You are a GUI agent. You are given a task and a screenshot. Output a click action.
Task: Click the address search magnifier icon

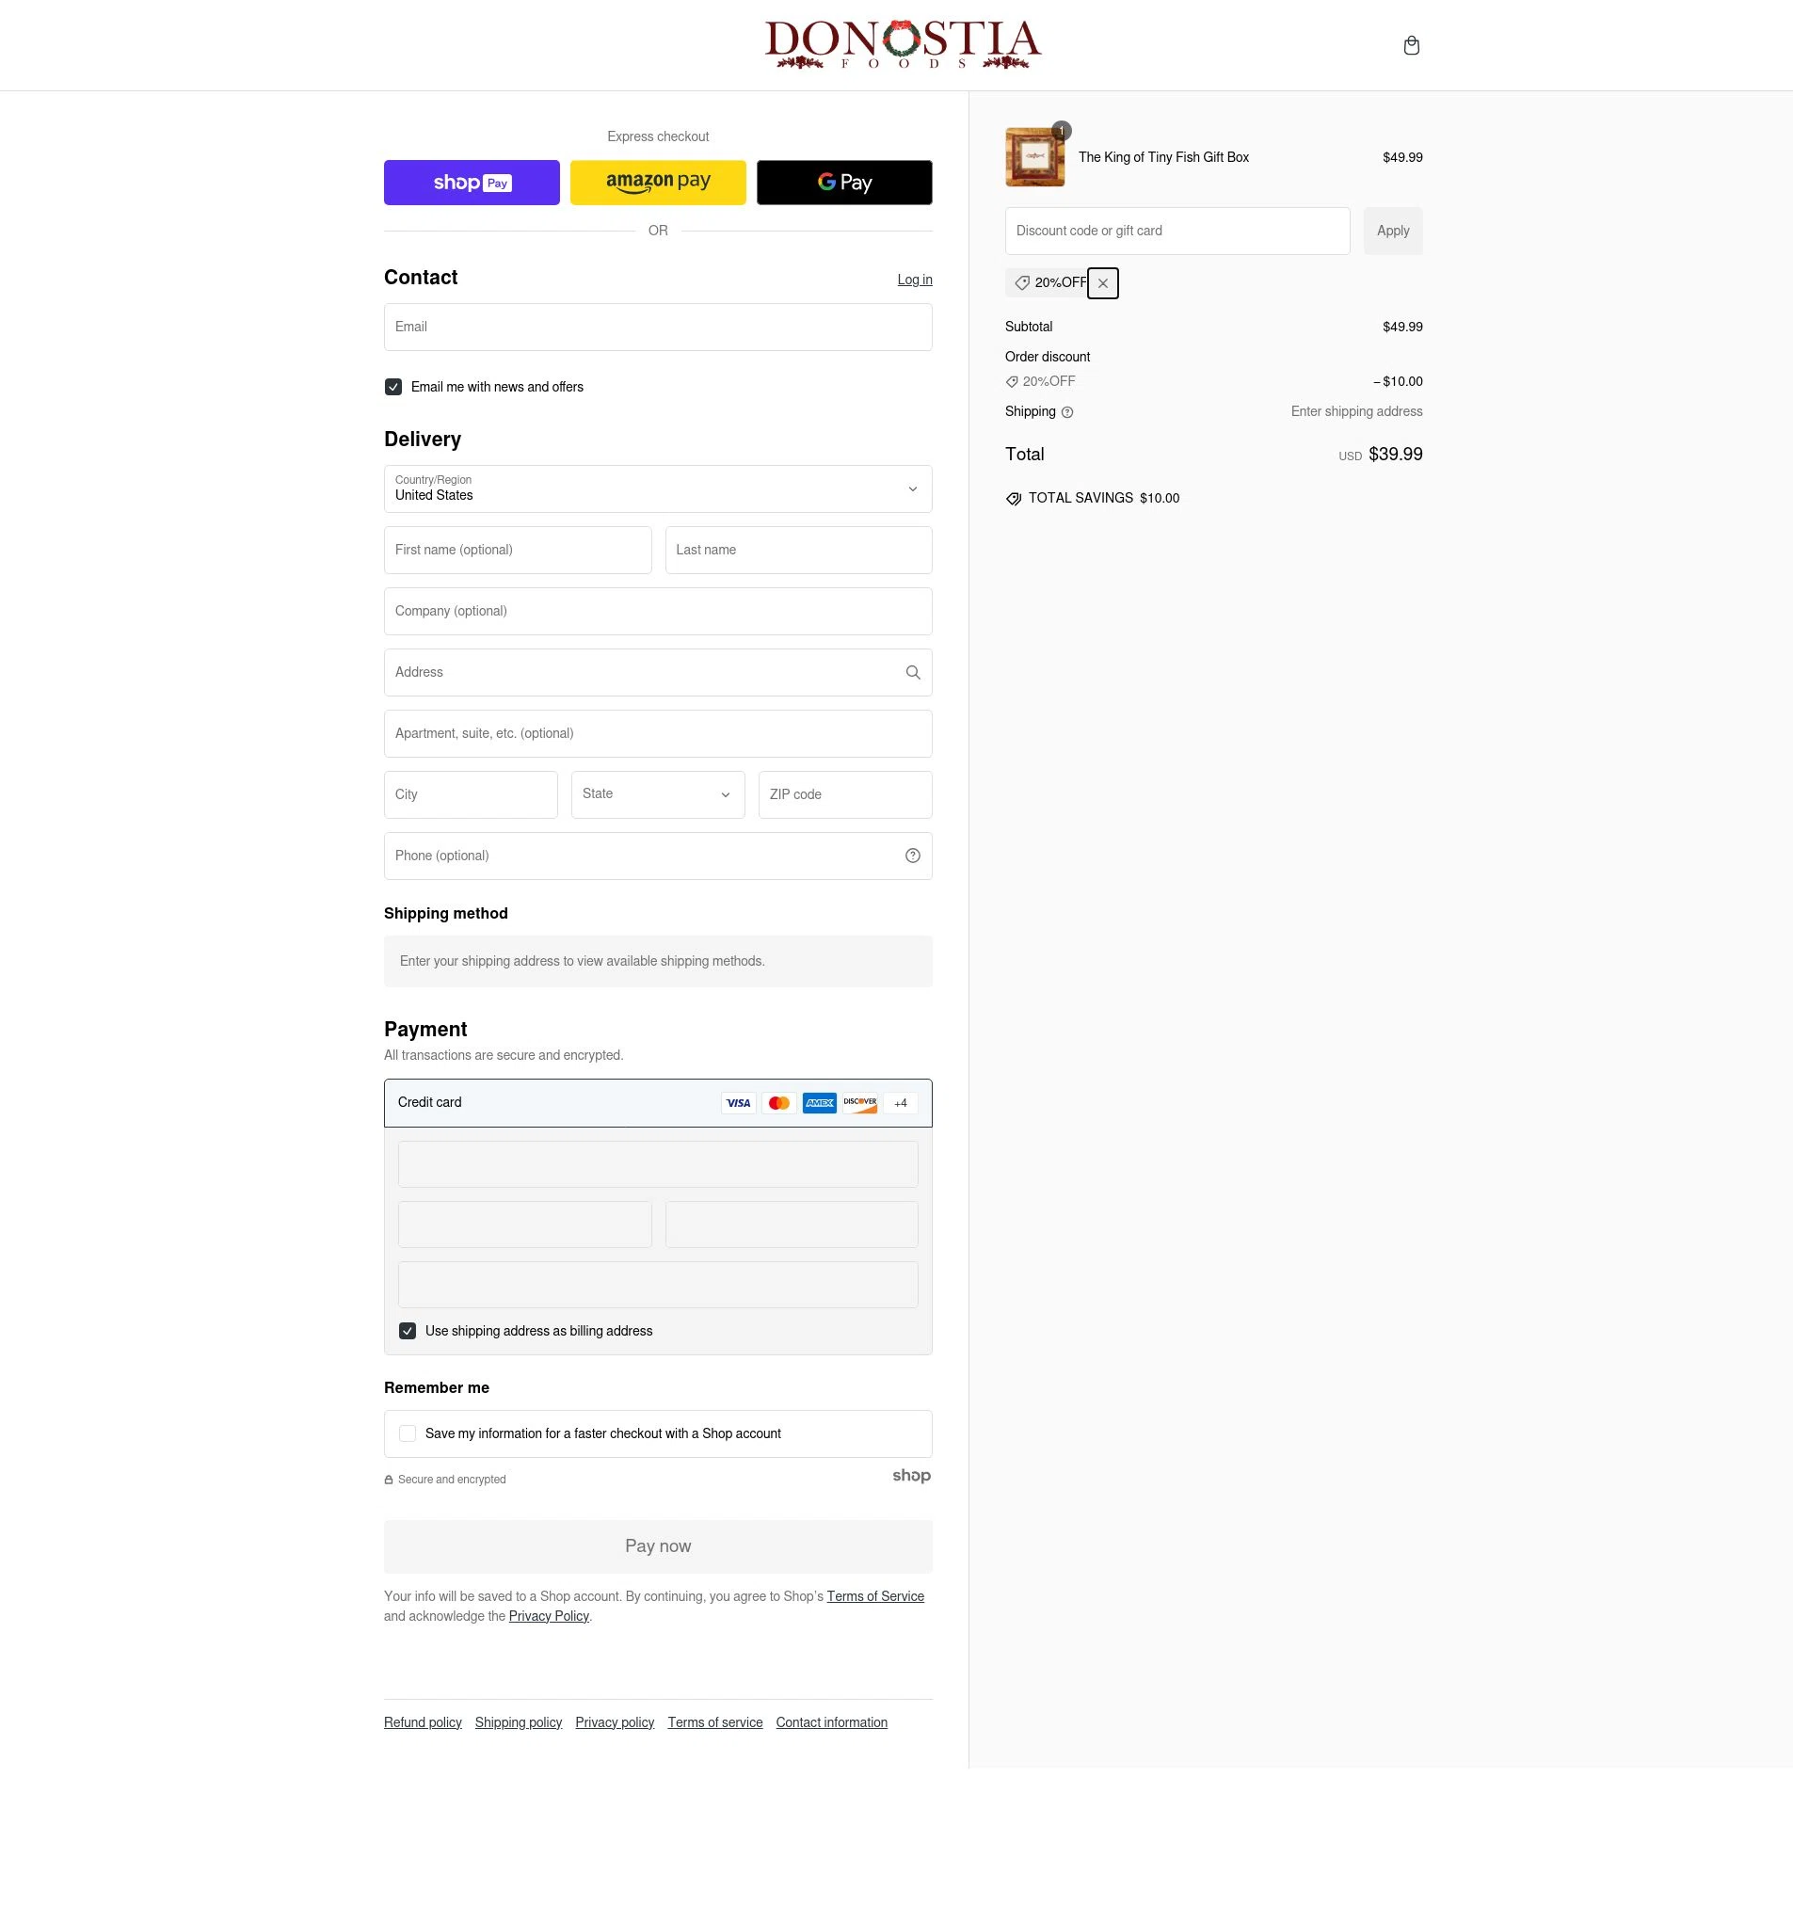(x=912, y=673)
